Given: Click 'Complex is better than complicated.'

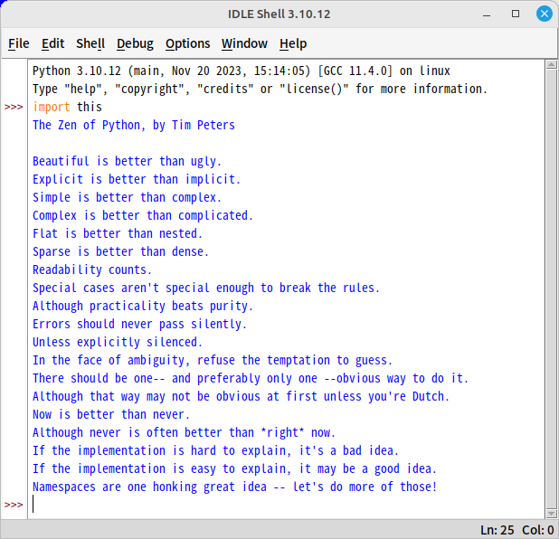Looking at the screenshot, I should pos(143,215).
